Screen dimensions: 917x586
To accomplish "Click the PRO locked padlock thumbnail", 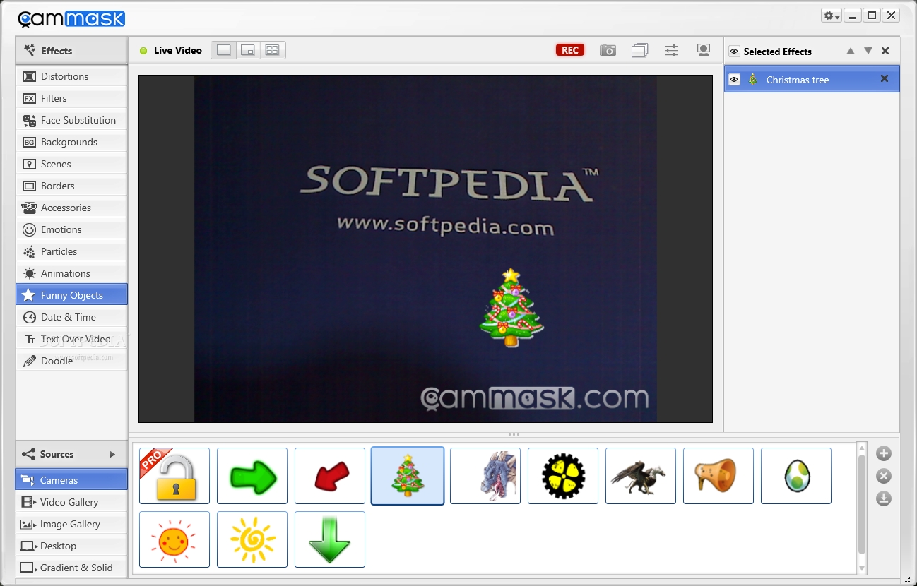I will (x=174, y=476).
